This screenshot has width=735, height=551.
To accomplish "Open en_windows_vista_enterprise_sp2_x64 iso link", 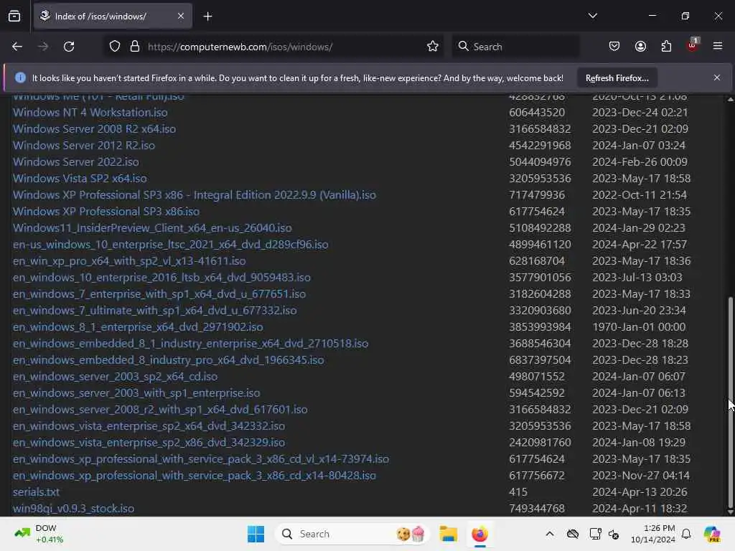I will [x=149, y=426].
